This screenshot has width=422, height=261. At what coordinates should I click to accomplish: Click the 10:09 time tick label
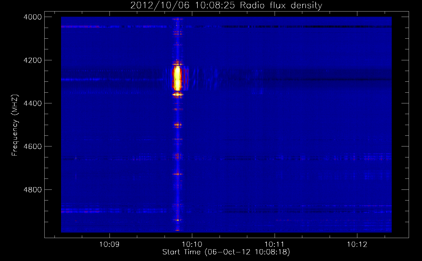[109, 245]
